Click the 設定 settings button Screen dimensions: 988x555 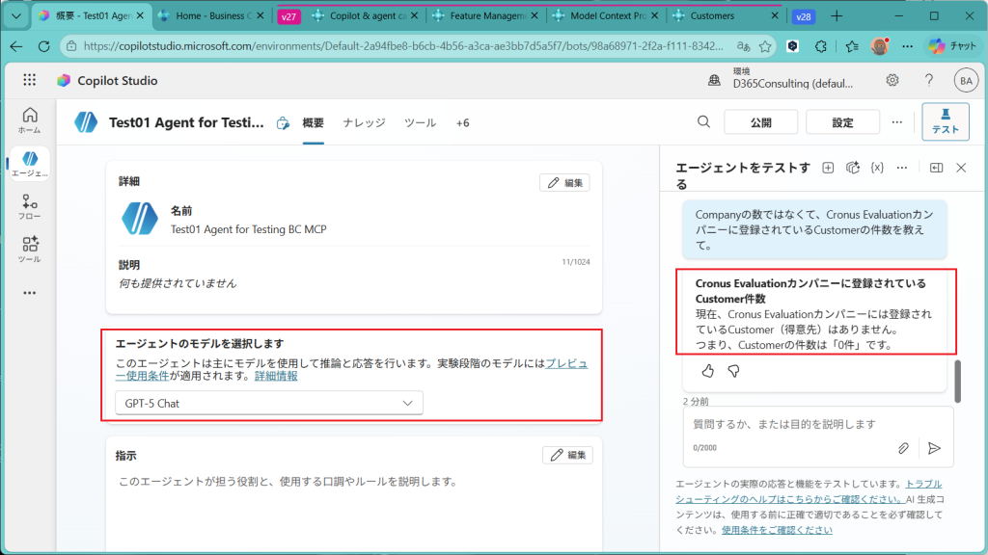(842, 122)
